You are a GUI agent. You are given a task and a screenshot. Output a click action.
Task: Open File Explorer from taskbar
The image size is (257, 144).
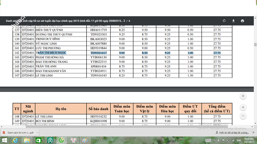(27, 140)
